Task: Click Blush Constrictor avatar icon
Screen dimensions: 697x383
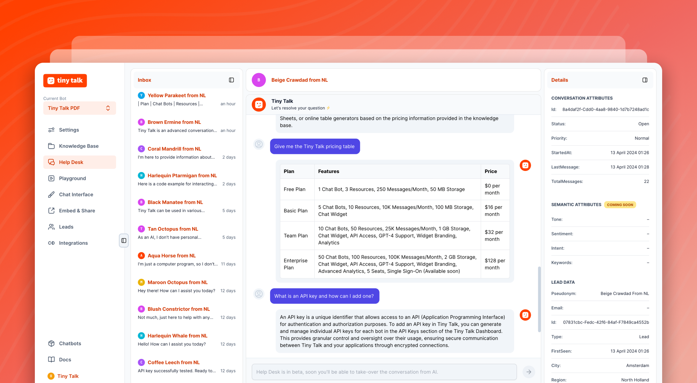Action: pos(141,309)
